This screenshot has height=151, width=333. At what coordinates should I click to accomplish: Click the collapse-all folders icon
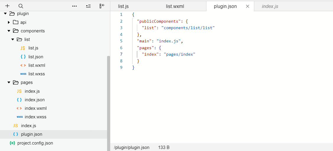(88, 6)
